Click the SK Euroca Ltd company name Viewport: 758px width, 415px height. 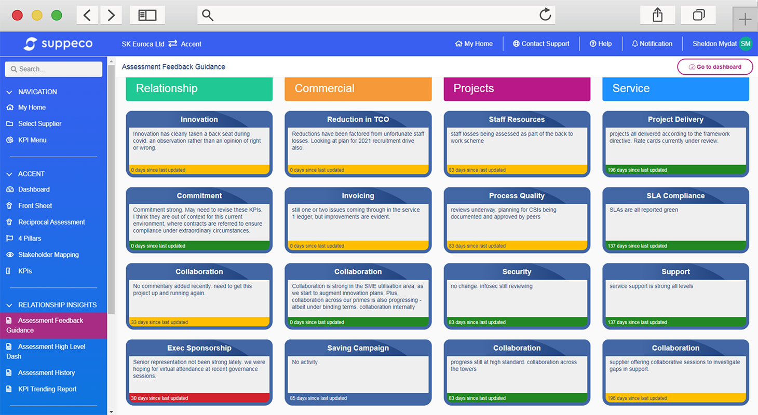click(143, 44)
